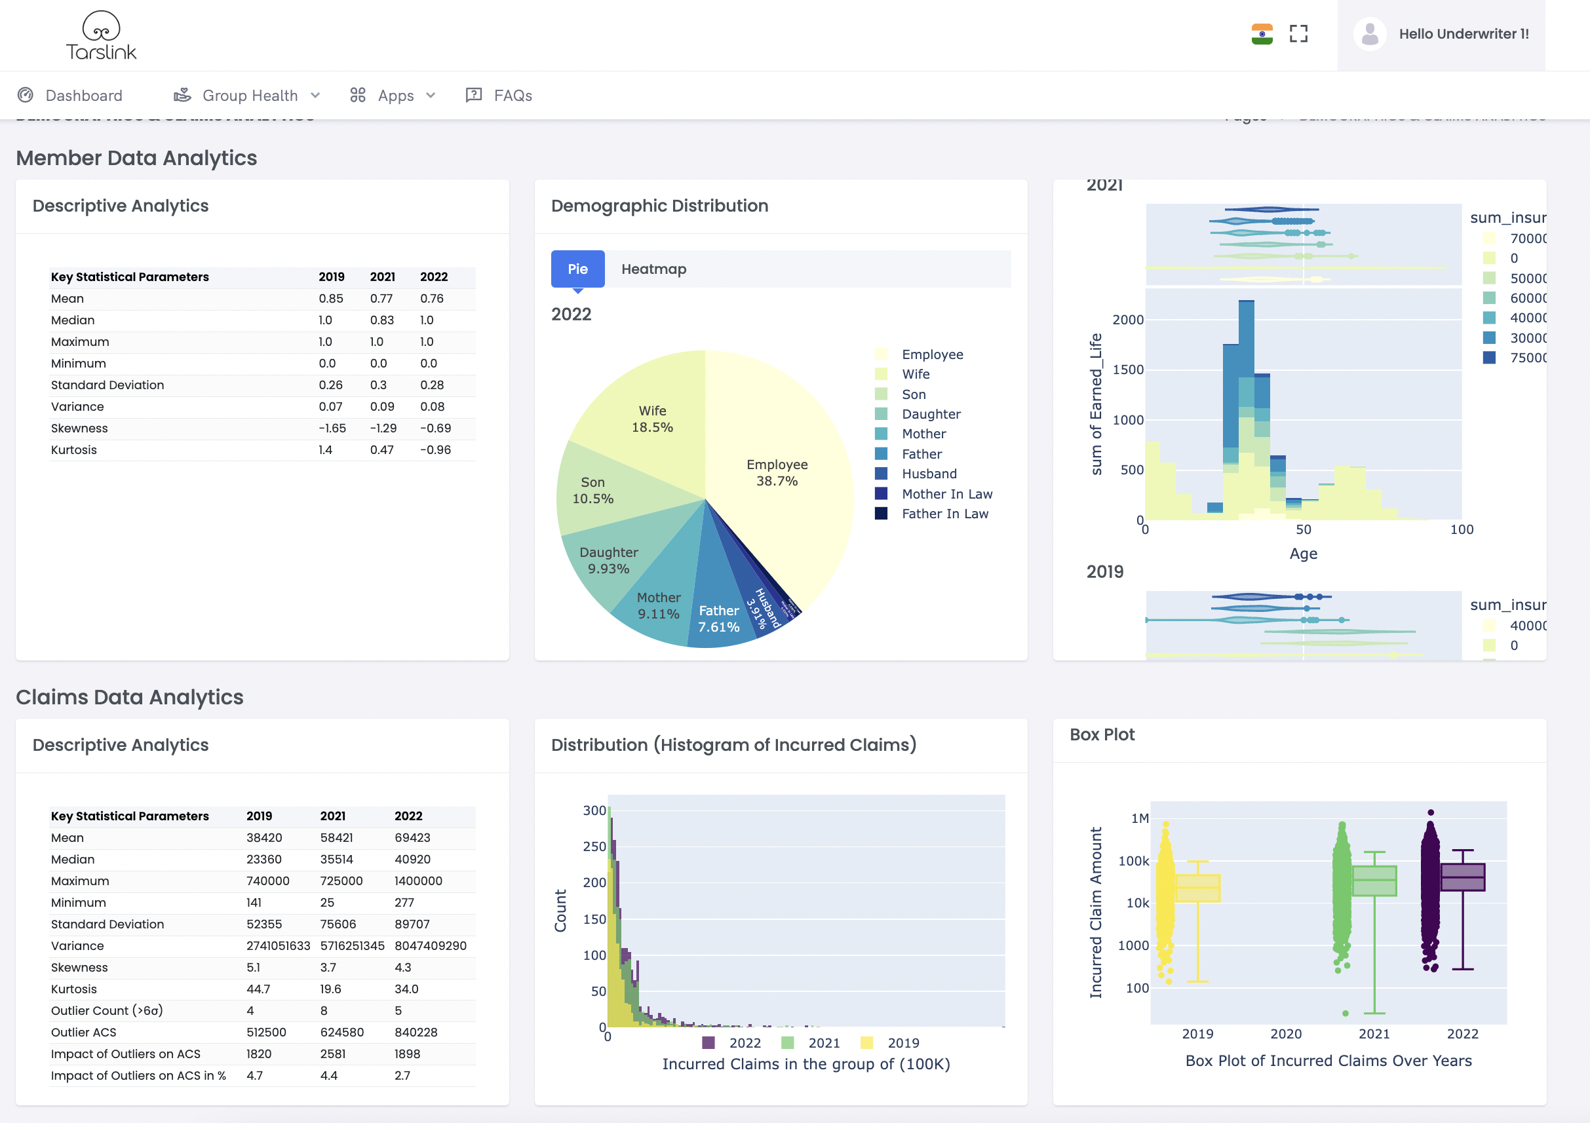Expand the Group Health dropdown

pyautogui.click(x=316, y=95)
